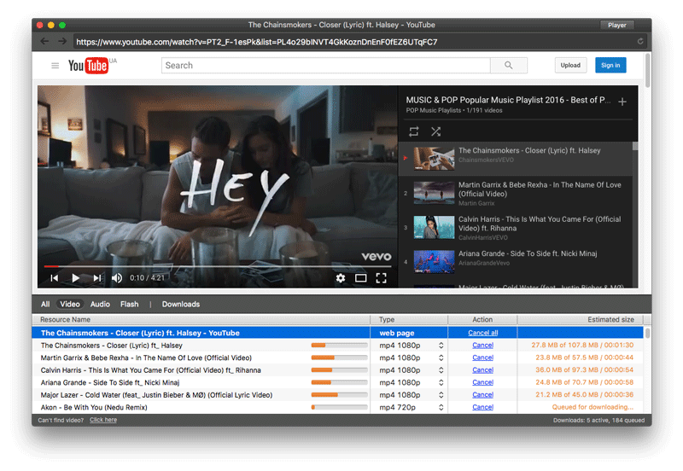
Task: Open the Ariana Grande playlist thumbnail
Action: click(x=434, y=262)
